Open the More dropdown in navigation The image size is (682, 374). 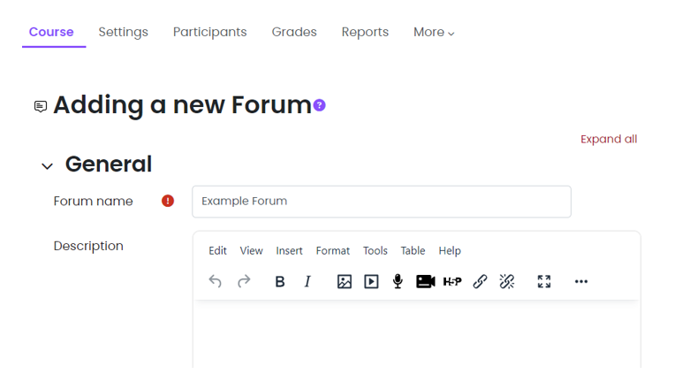[x=434, y=32]
